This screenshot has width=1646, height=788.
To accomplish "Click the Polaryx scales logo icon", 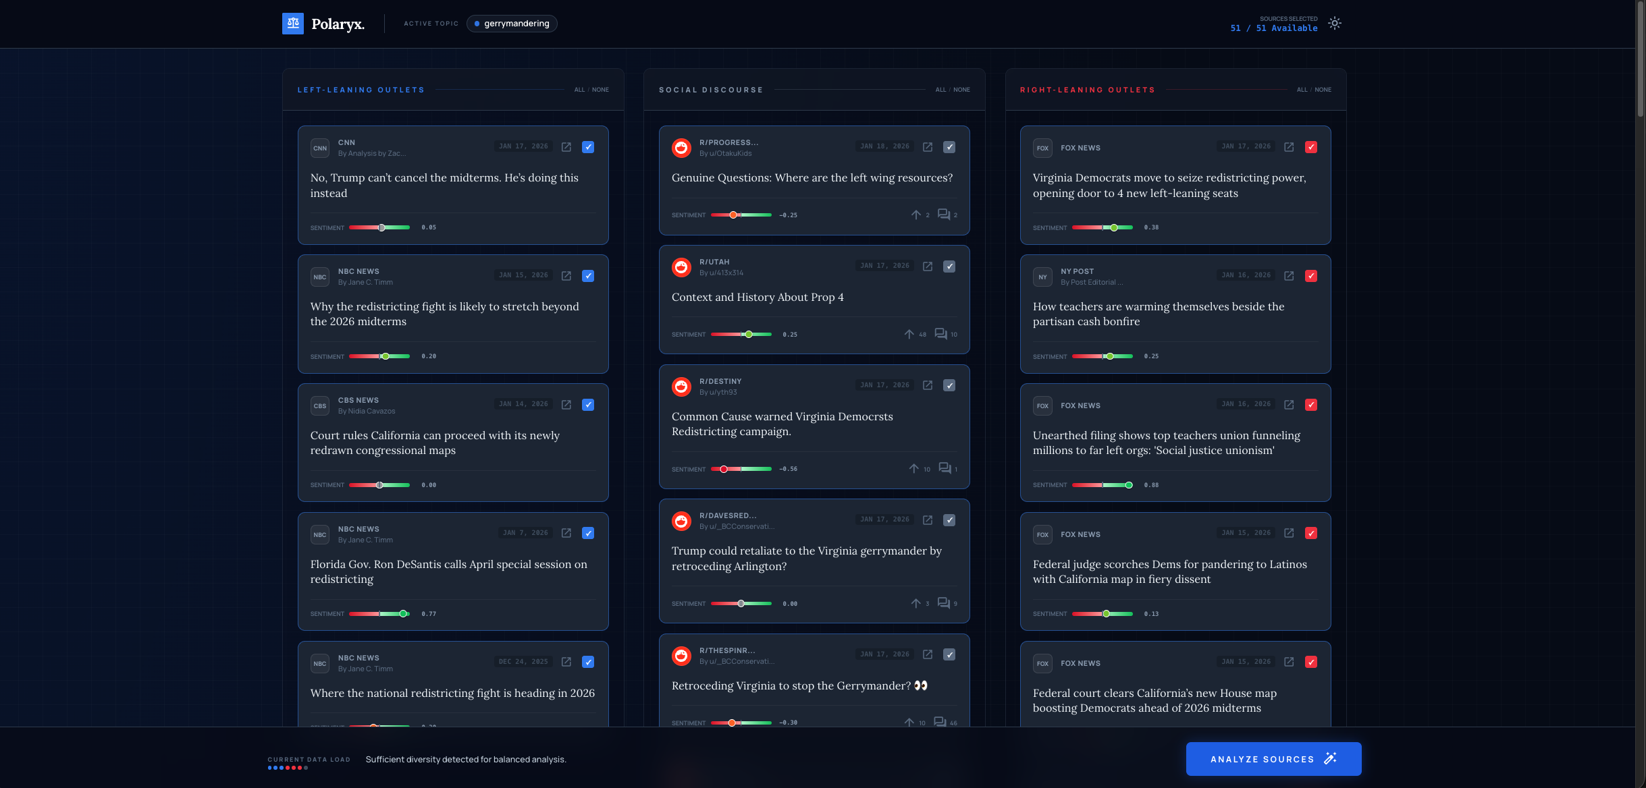I will point(292,24).
